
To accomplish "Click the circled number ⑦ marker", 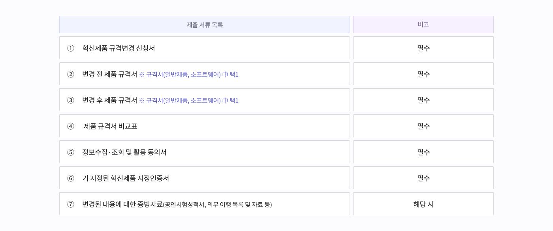I will [71, 204].
